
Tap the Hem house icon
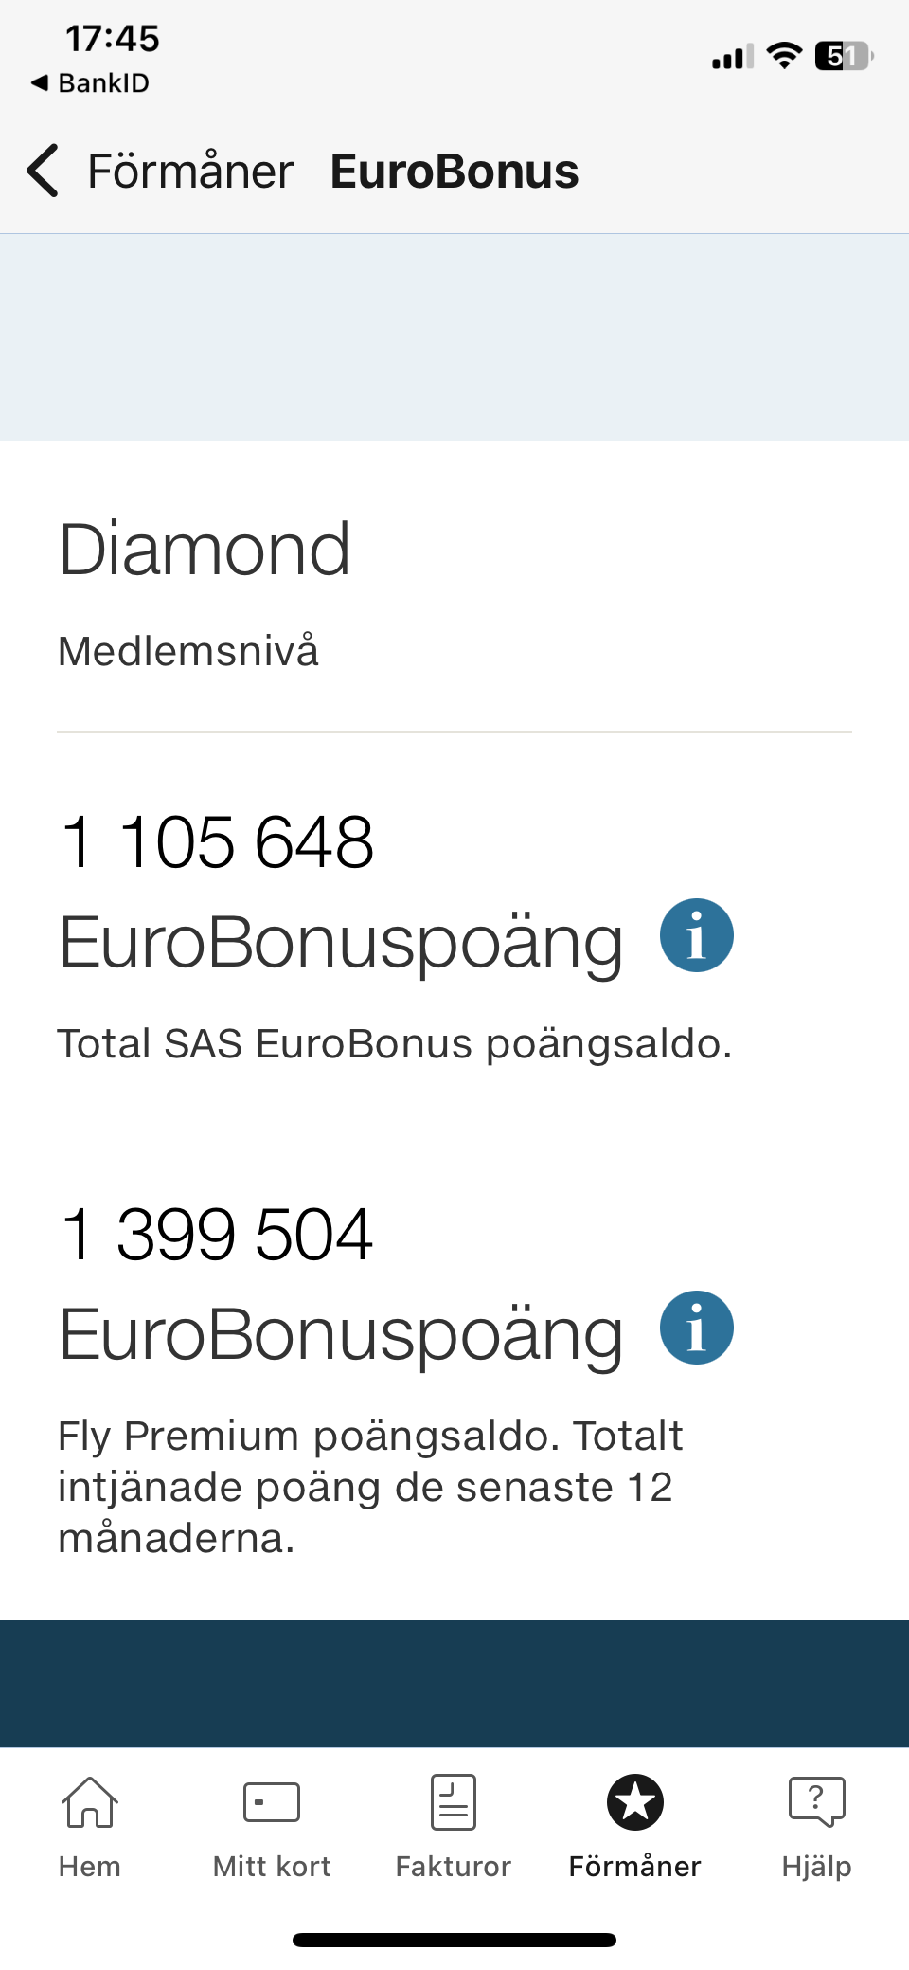pyautogui.click(x=90, y=1801)
